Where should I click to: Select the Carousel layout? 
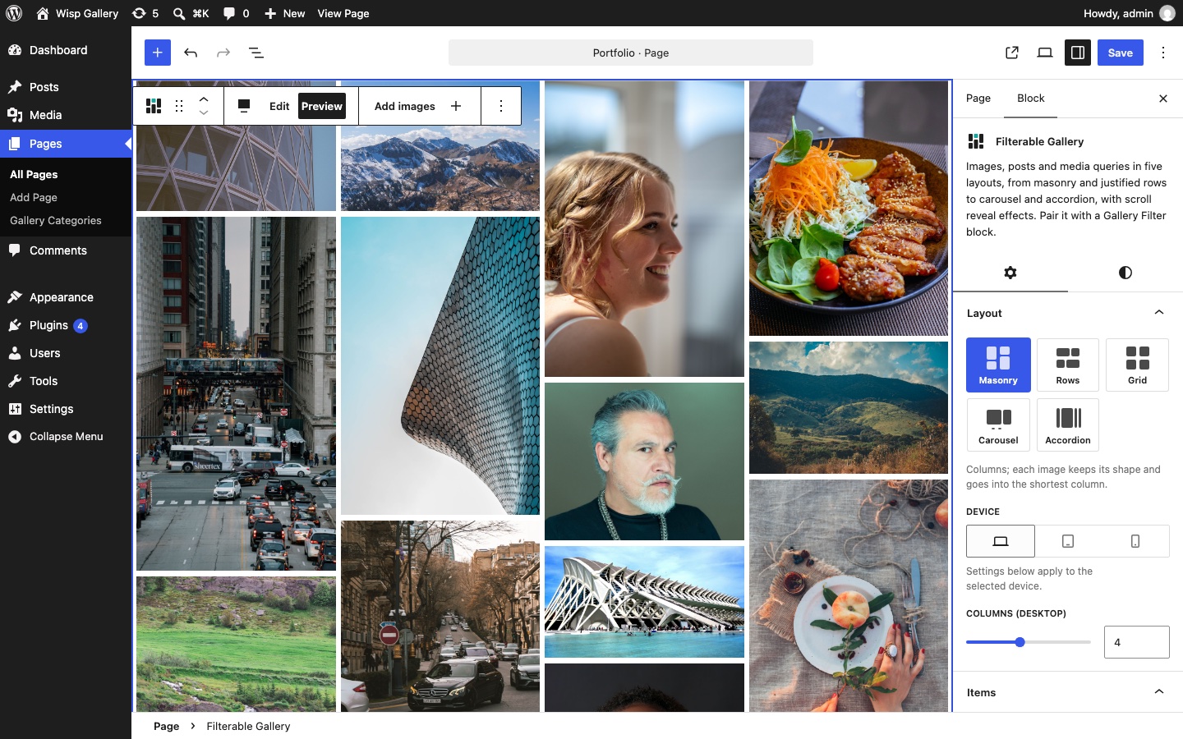998,425
